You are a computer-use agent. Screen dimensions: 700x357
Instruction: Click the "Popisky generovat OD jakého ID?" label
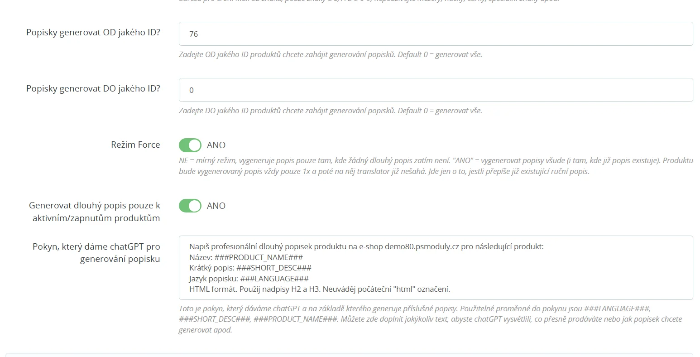coord(93,33)
